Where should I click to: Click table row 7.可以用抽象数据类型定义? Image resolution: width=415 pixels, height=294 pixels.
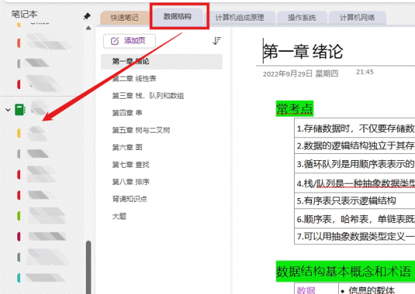click(355, 237)
